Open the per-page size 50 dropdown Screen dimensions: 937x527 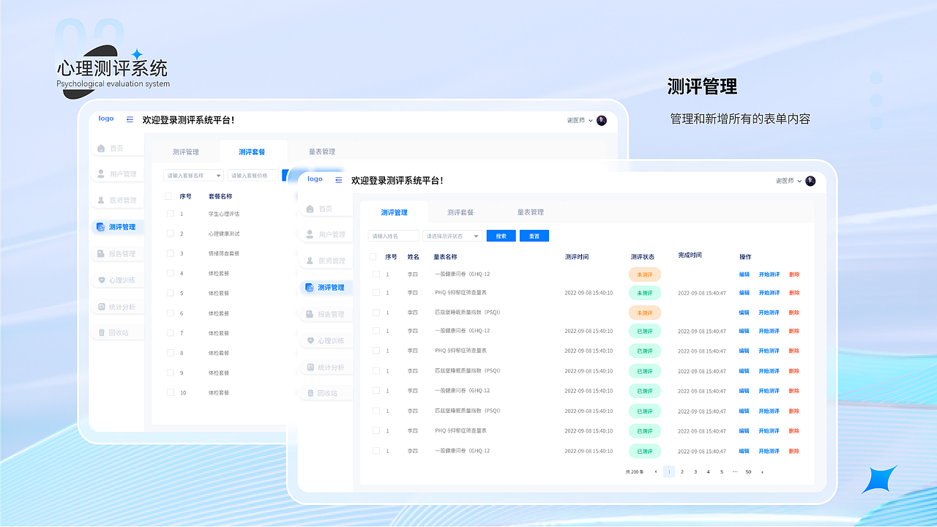point(748,472)
